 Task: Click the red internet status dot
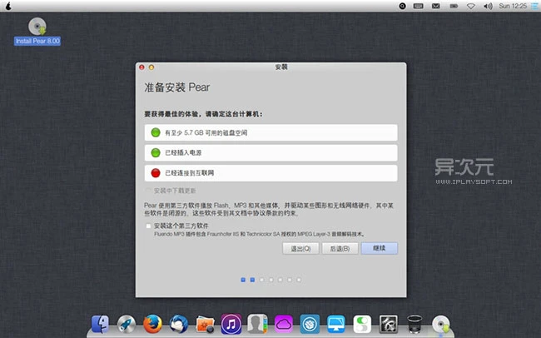coord(156,173)
